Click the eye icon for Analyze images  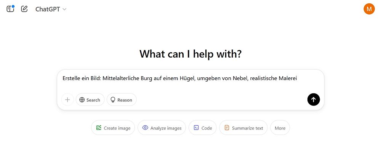(145, 128)
